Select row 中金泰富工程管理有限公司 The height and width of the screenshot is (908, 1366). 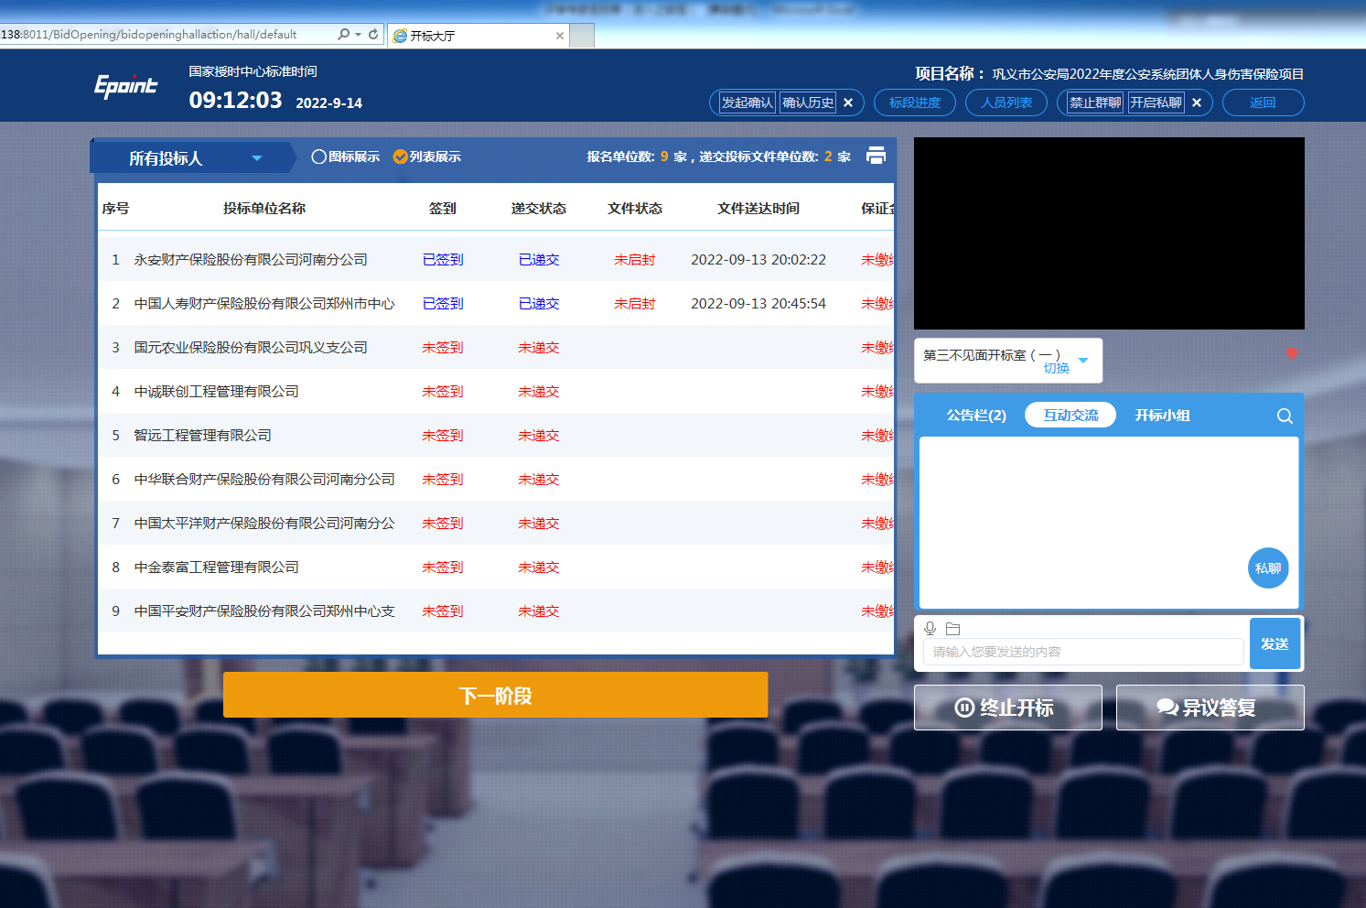(496, 567)
